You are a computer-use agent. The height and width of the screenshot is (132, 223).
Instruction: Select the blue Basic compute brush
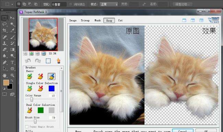pyautogui.click(x=51, y=76)
